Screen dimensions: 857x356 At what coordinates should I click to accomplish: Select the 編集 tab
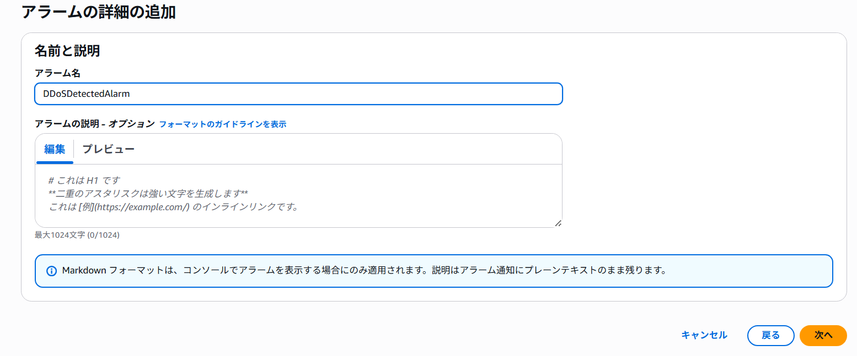click(54, 149)
